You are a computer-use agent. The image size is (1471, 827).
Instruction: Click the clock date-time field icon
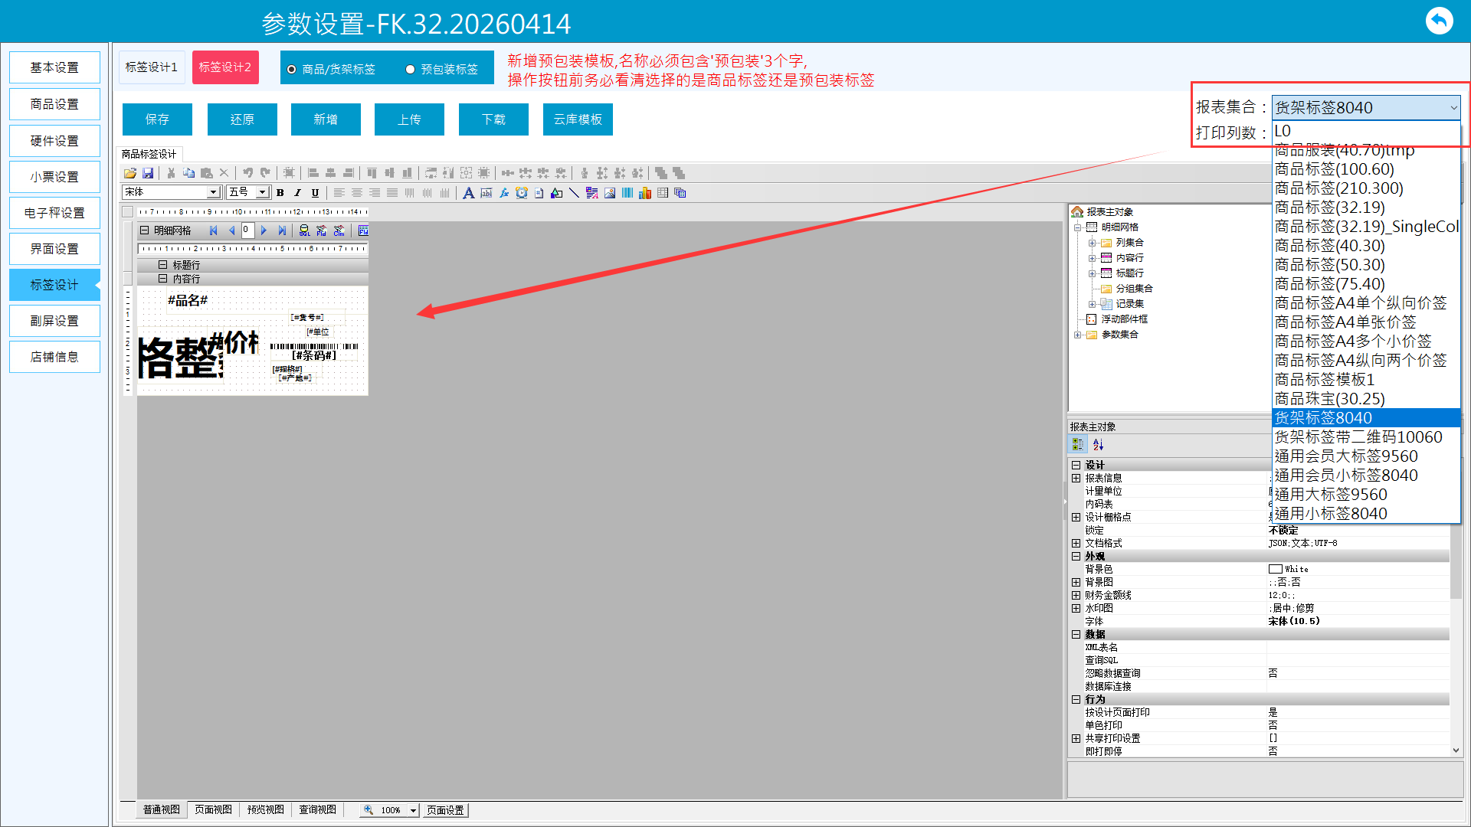click(x=522, y=193)
